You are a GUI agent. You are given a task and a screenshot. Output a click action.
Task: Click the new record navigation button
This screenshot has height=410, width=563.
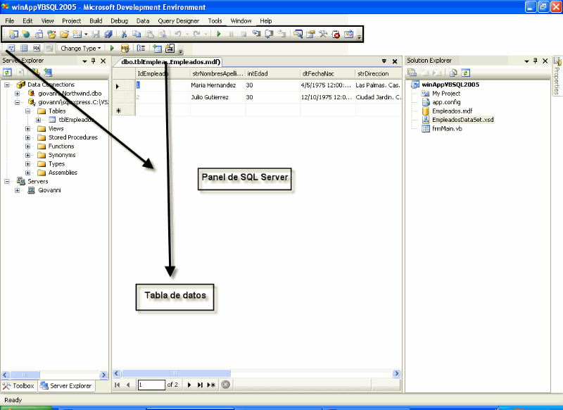click(212, 385)
